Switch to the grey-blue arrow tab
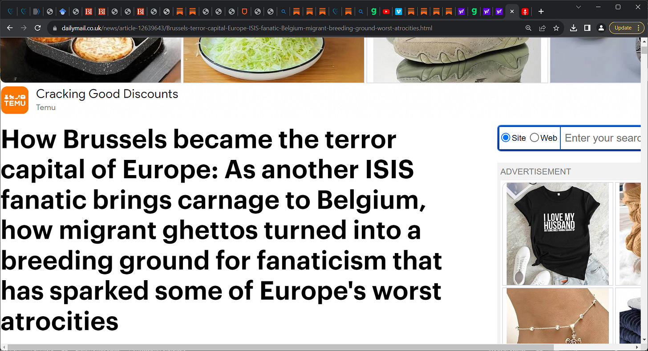The height and width of the screenshot is (351, 648). (37, 12)
